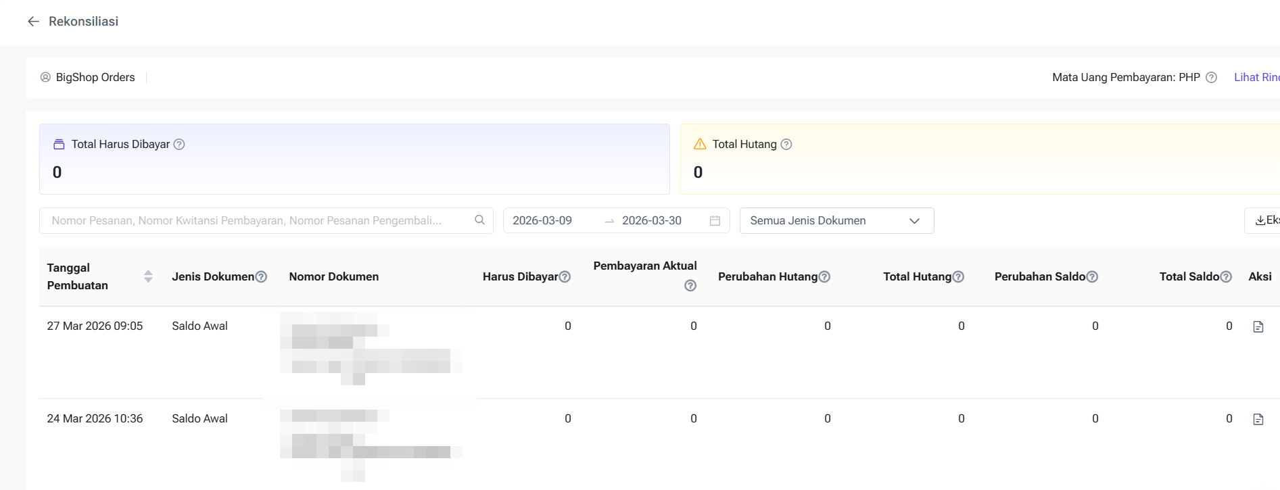Image resolution: width=1280 pixels, height=490 pixels.
Task: Sort table by Tanggal Pembuatan
Action: pyautogui.click(x=148, y=276)
